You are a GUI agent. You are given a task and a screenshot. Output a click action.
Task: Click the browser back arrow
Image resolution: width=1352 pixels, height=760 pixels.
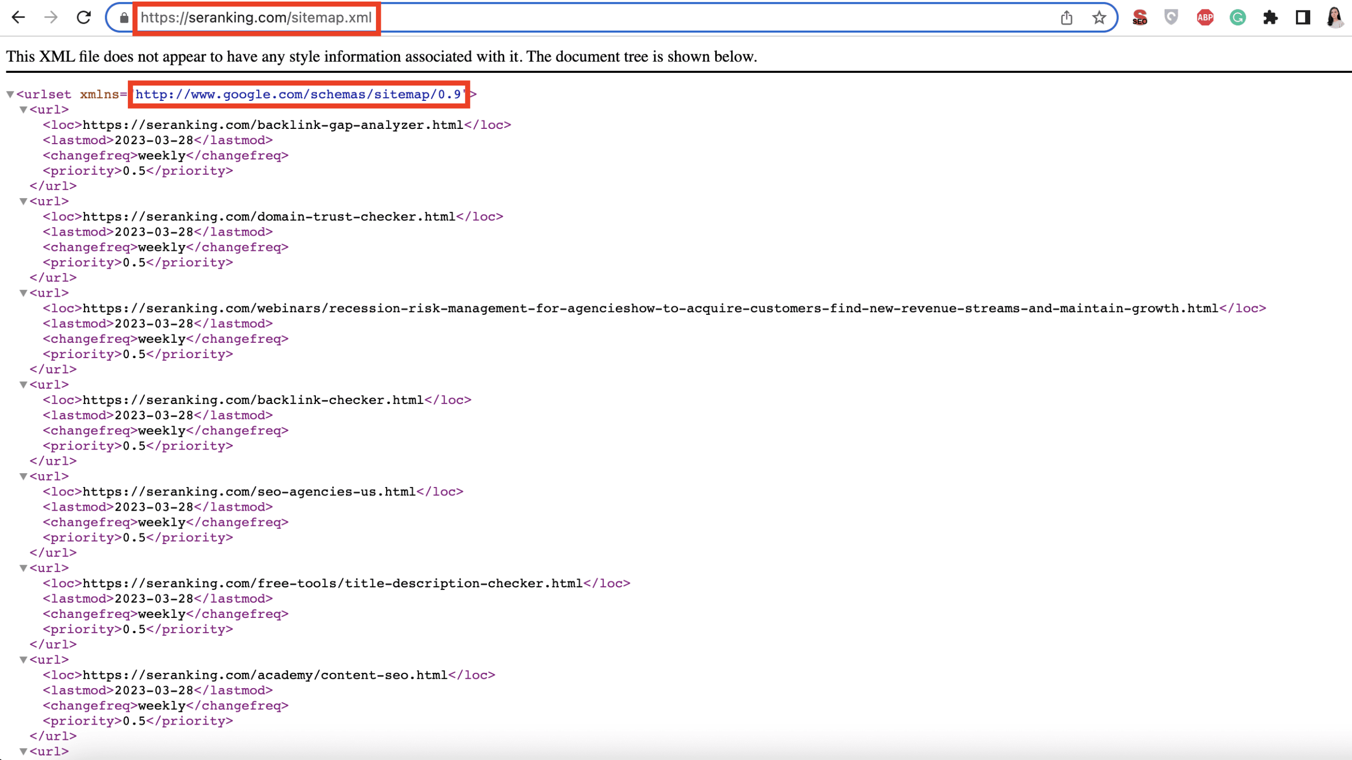click(x=18, y=17)
